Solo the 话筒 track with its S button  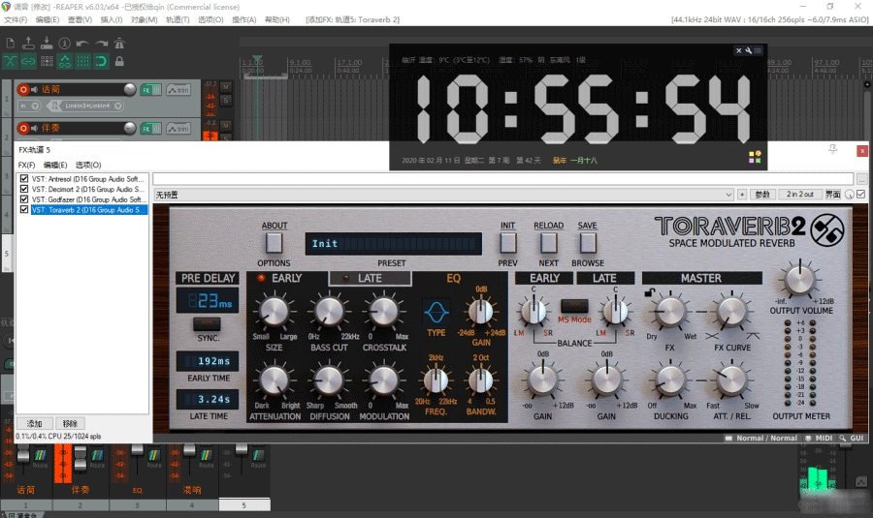point(225,101)
